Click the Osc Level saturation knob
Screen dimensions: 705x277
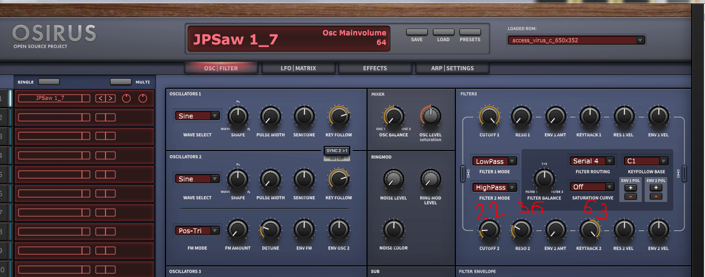[430, 116]
